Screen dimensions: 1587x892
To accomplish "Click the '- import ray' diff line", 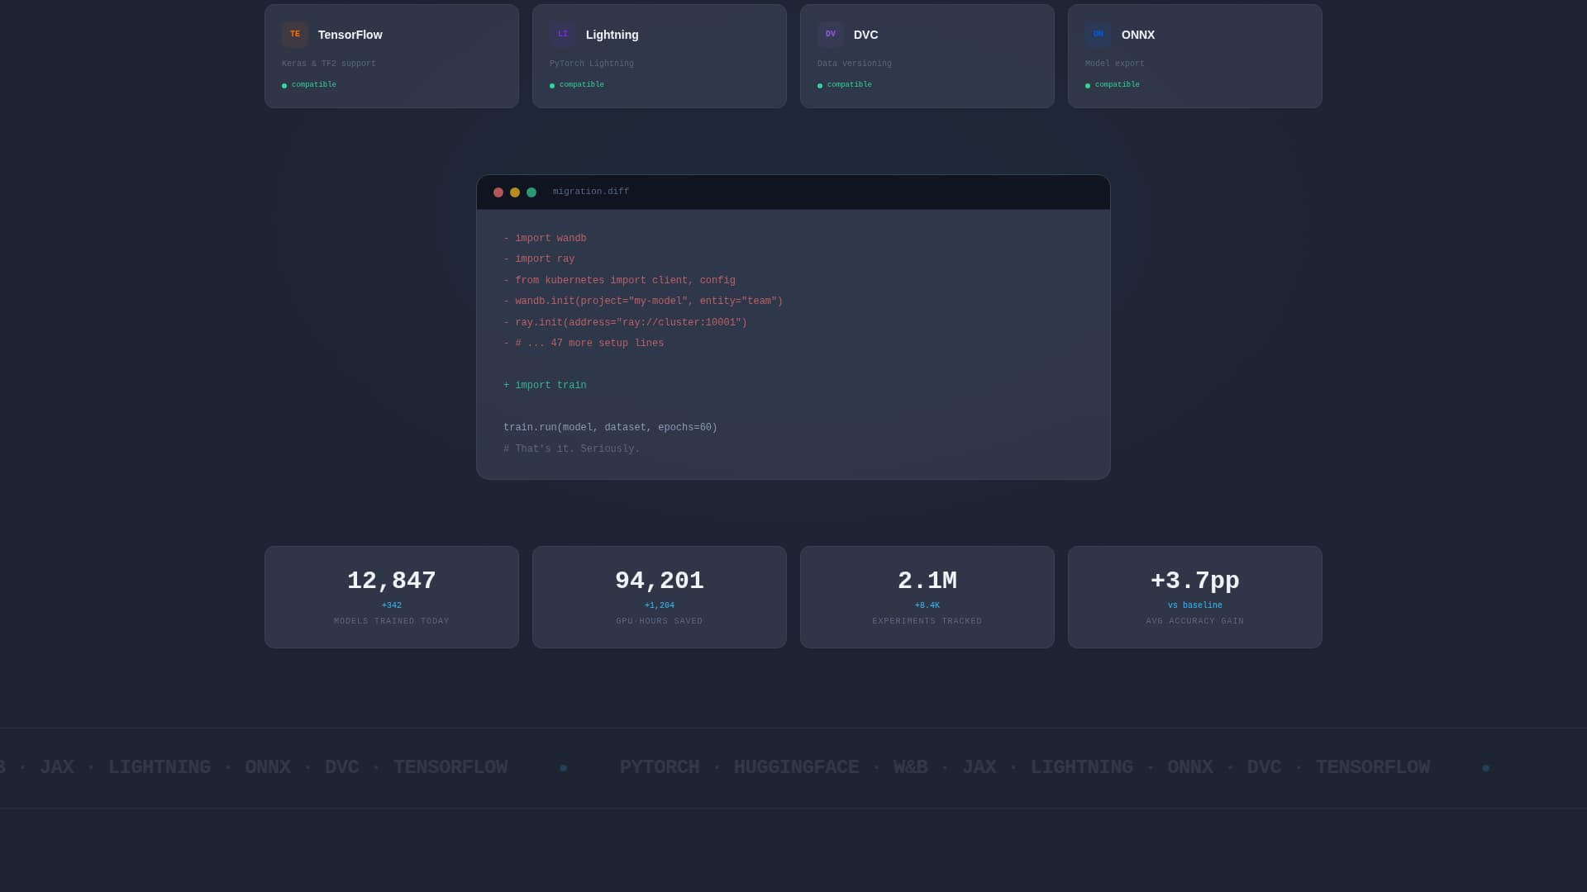I will pyautogui.click(x=539, y=259).
